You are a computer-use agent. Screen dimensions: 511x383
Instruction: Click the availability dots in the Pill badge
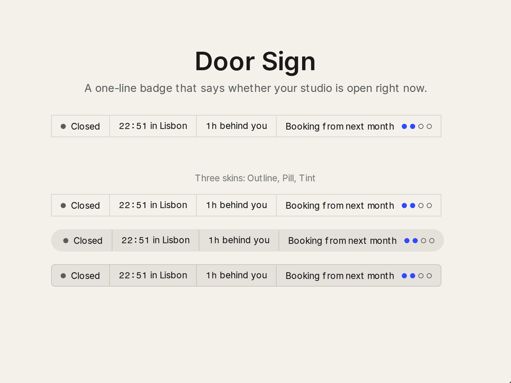click(419, 241)
